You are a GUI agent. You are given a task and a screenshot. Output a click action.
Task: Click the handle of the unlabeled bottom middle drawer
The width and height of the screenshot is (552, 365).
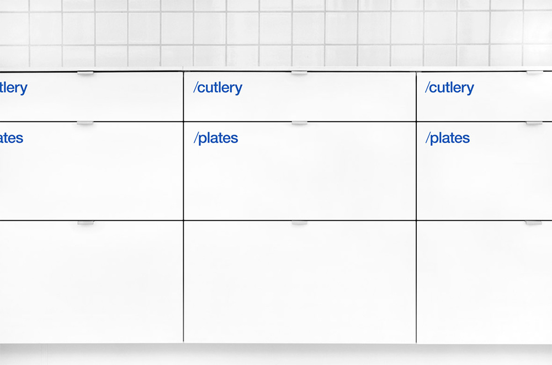(299, 223)
